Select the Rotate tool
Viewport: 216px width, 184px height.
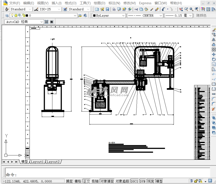click(x=214, y=60)
